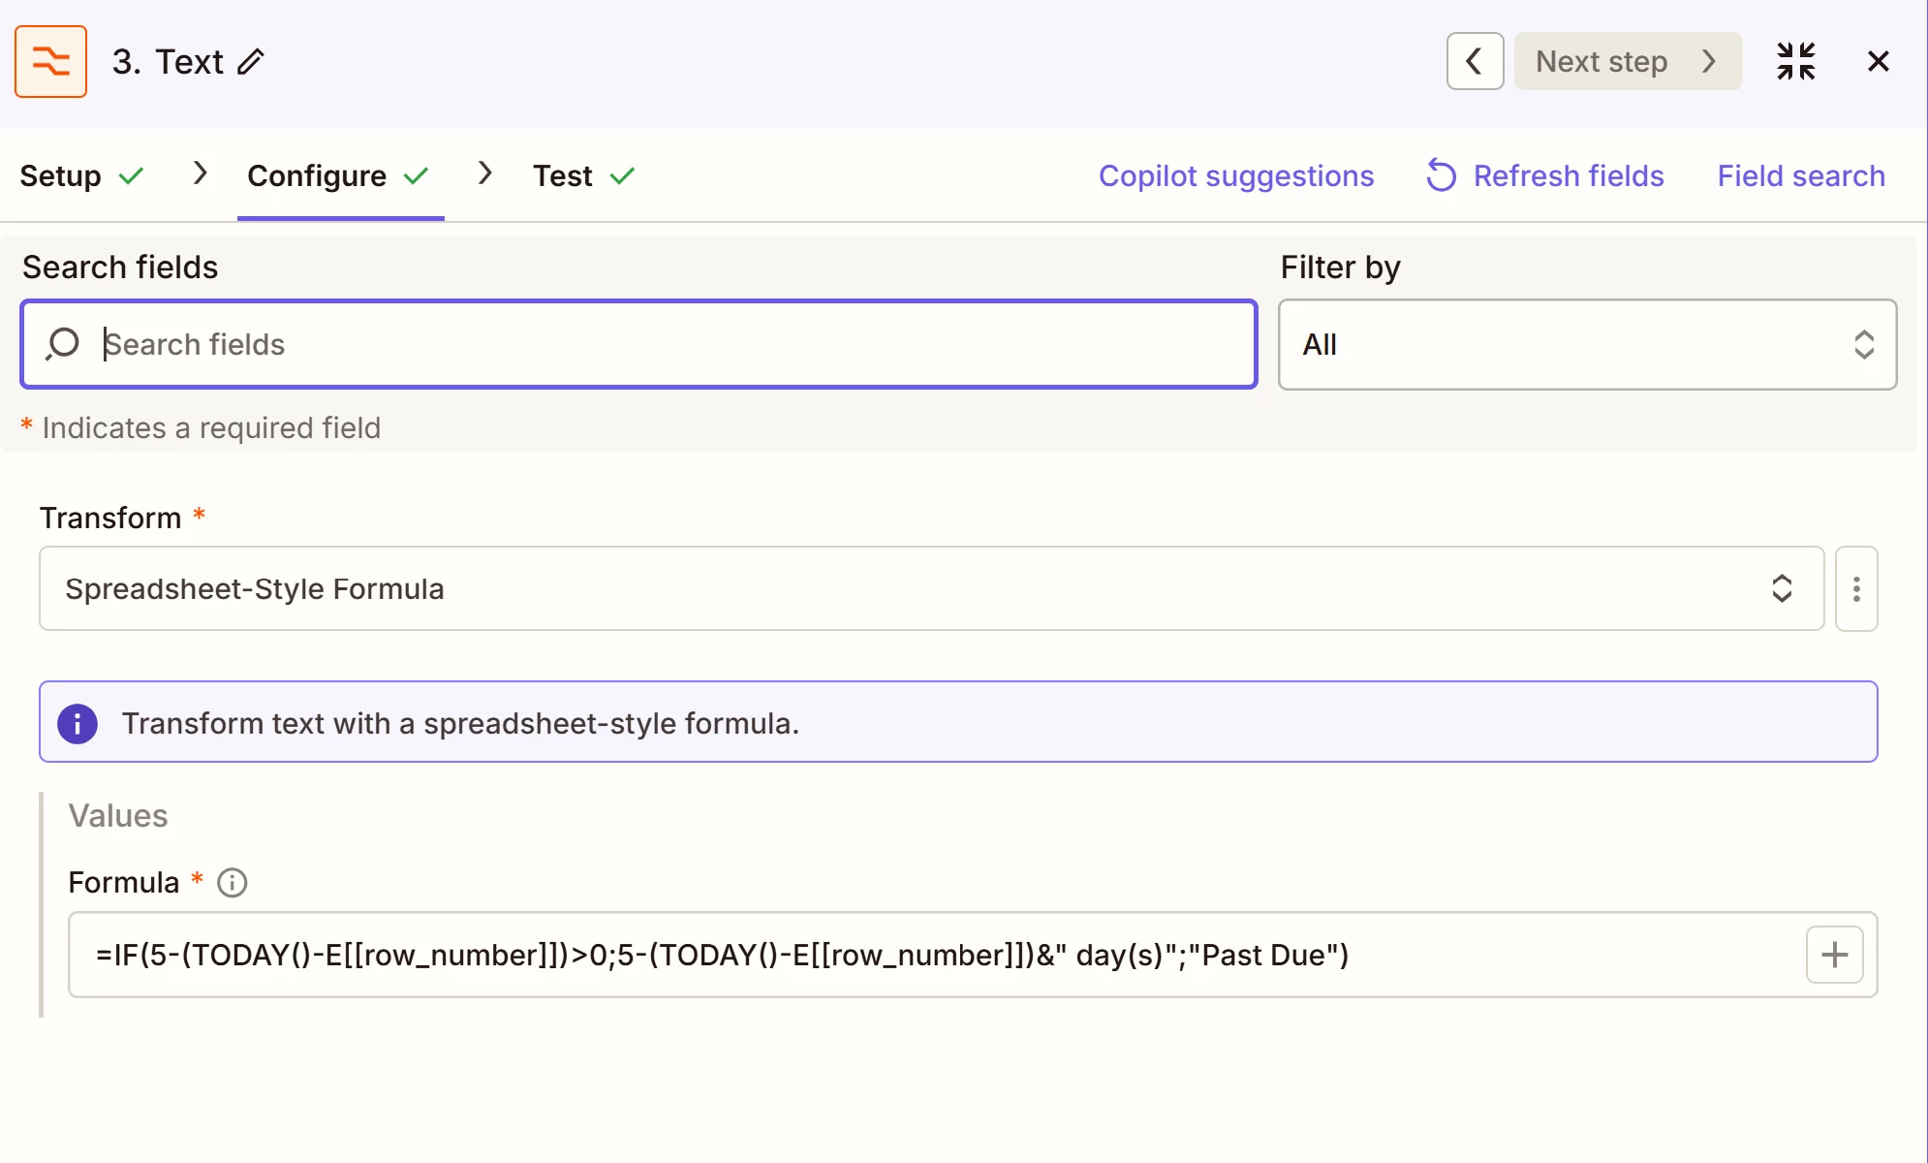Go to previous step with left chevron
The height and width of the screenshot is (1163, 1928).
click(x=1475, y=61)
